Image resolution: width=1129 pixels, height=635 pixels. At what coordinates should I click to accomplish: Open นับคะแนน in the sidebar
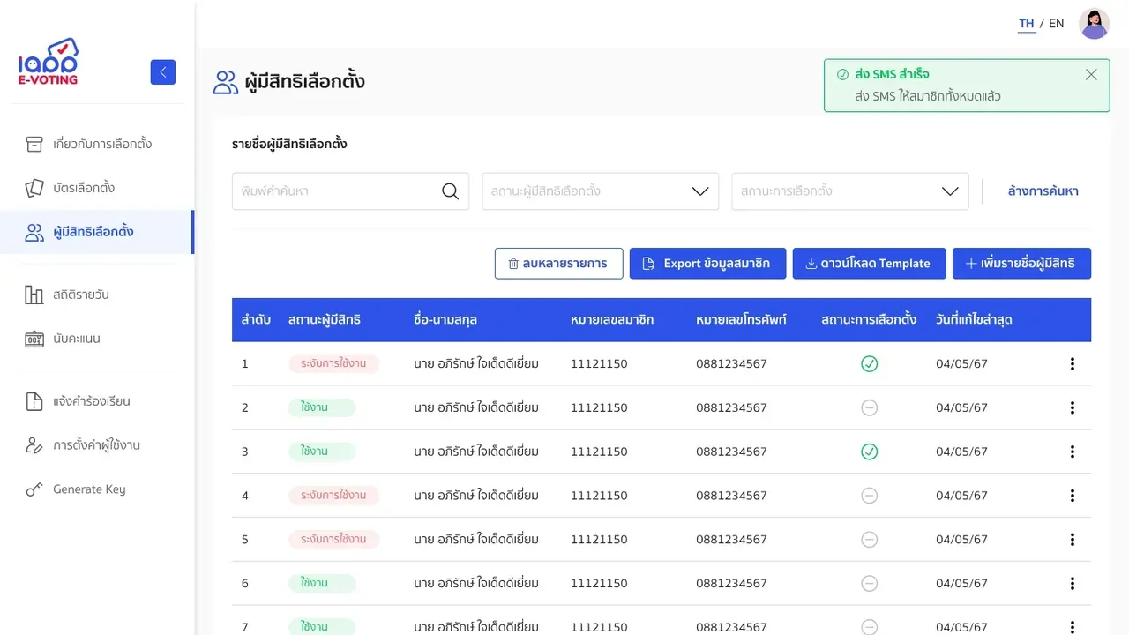coord(97,339)
